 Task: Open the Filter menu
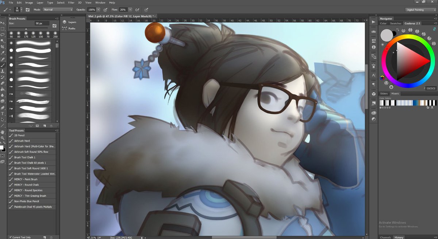pyautogui.click(x=71, y=3)
